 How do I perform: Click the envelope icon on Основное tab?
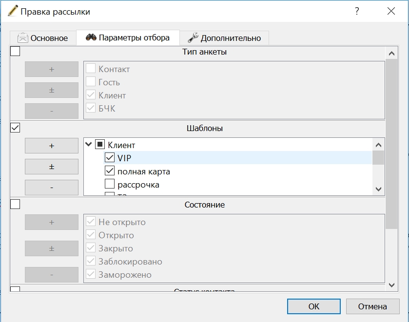23,38
